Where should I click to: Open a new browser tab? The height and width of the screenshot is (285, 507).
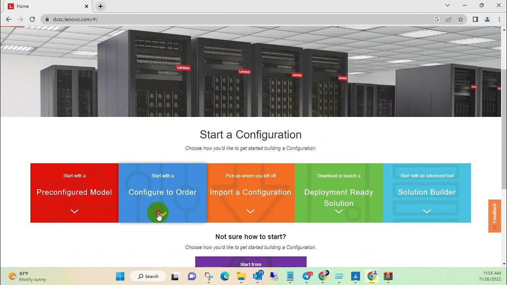101,6
